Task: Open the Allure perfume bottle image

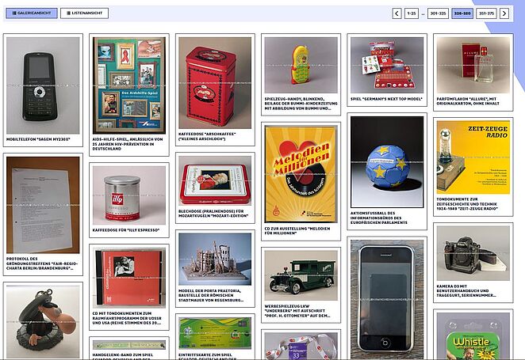Action: point(473,65)
